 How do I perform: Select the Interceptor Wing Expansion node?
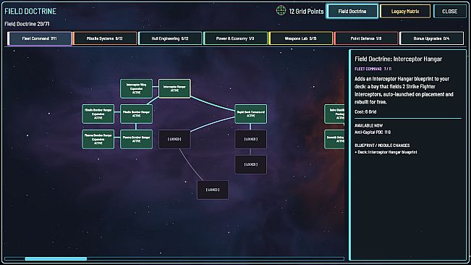click(136, 88)
